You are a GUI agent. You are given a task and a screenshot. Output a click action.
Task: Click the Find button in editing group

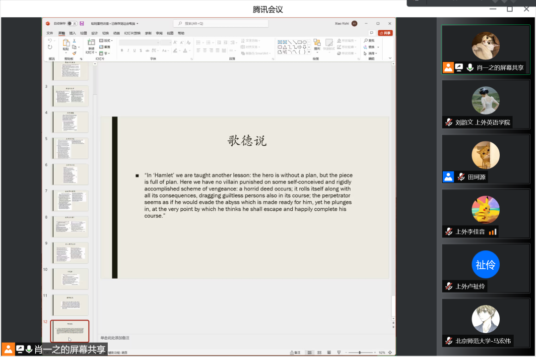(x=369, y=41)
